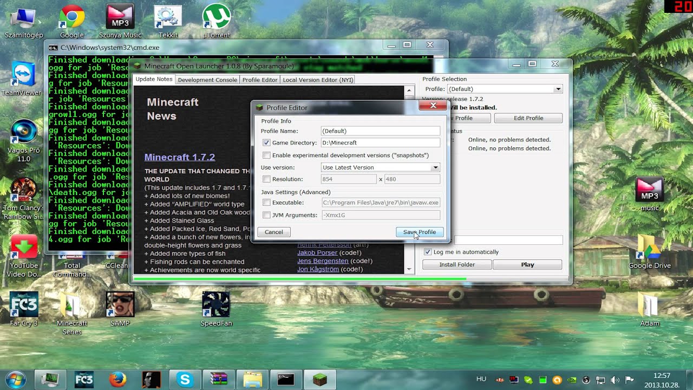Toggle the Game Directory checkbox
693x390 pixels.
tap(266, 143)
